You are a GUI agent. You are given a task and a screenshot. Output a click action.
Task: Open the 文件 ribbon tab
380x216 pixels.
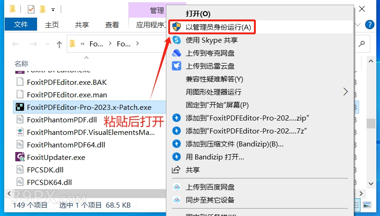[21, 24]
